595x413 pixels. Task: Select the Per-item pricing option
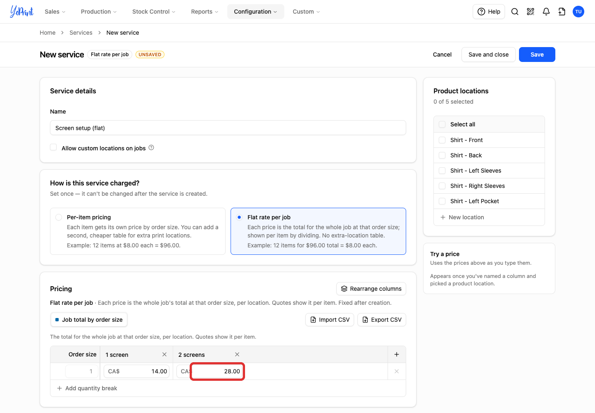(138, 231)
